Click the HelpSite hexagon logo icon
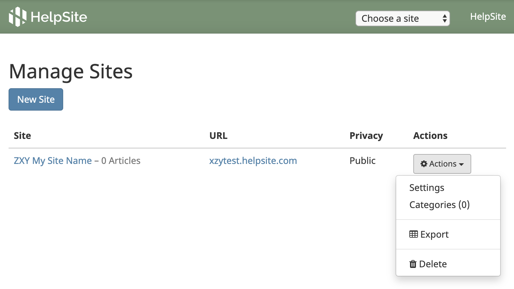 [17, 17]
